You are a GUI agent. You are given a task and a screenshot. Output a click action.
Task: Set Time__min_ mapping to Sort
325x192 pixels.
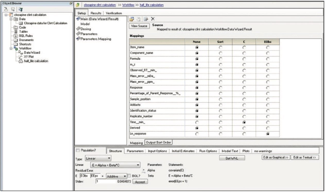pos(220,122)
